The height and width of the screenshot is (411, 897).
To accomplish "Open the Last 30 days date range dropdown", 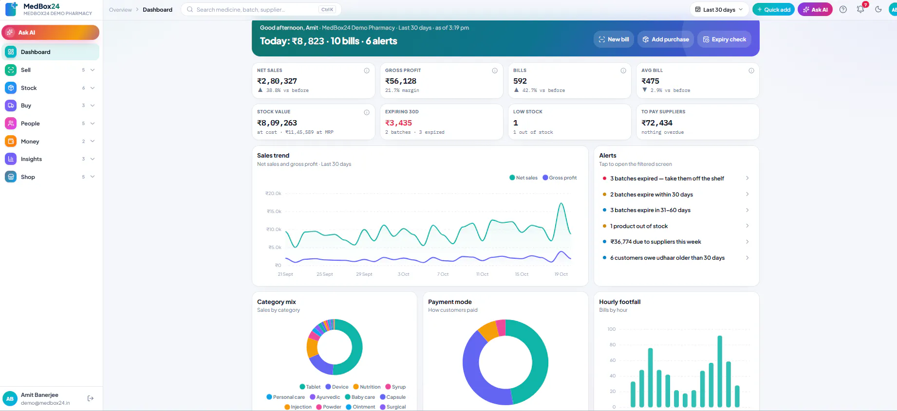I will [x=719, y=9].
